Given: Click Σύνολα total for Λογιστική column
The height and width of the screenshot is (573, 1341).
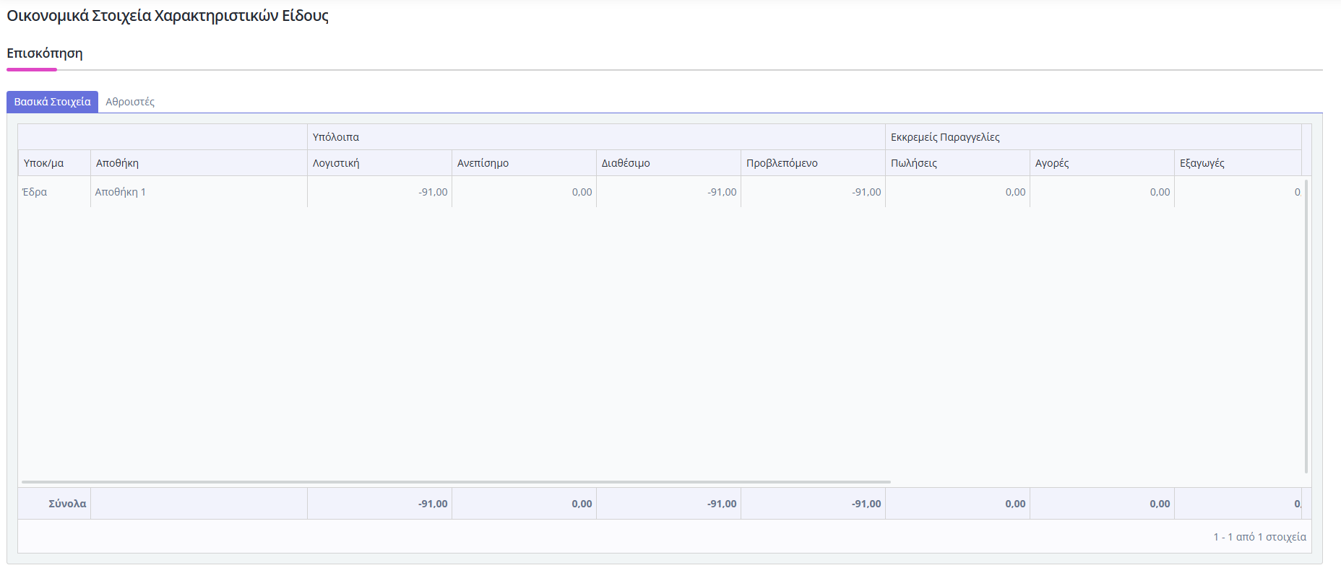Looking at the screenshot, I should coord(379,504).
